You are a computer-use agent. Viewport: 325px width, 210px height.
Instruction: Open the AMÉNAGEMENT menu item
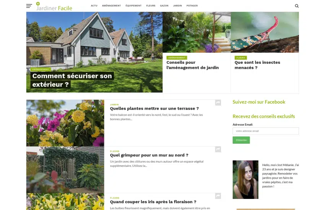(x=111, y=6)
